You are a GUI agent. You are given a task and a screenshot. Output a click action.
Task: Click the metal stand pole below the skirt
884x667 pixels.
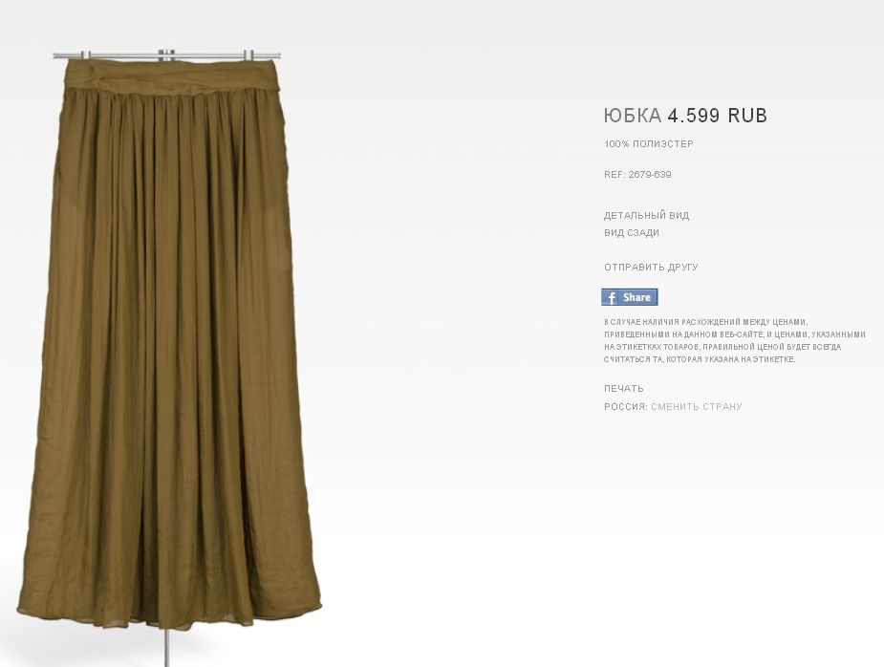166,649
